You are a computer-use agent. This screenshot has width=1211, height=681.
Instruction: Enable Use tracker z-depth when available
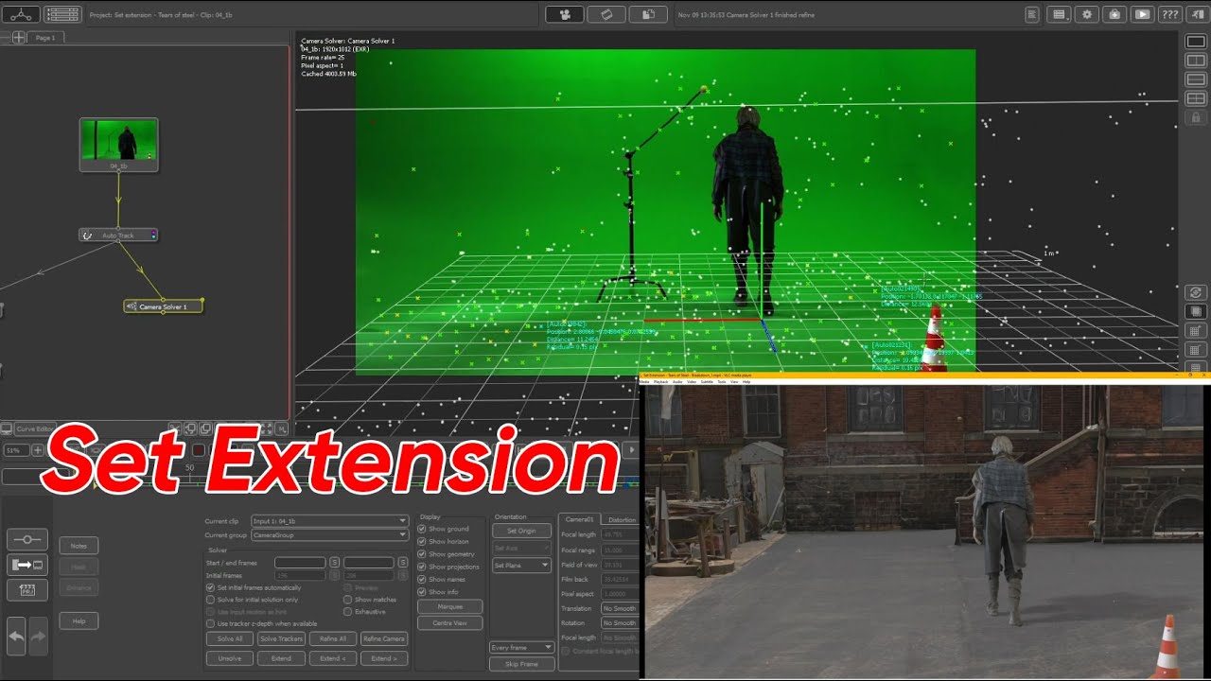click(x=210, y=623)
